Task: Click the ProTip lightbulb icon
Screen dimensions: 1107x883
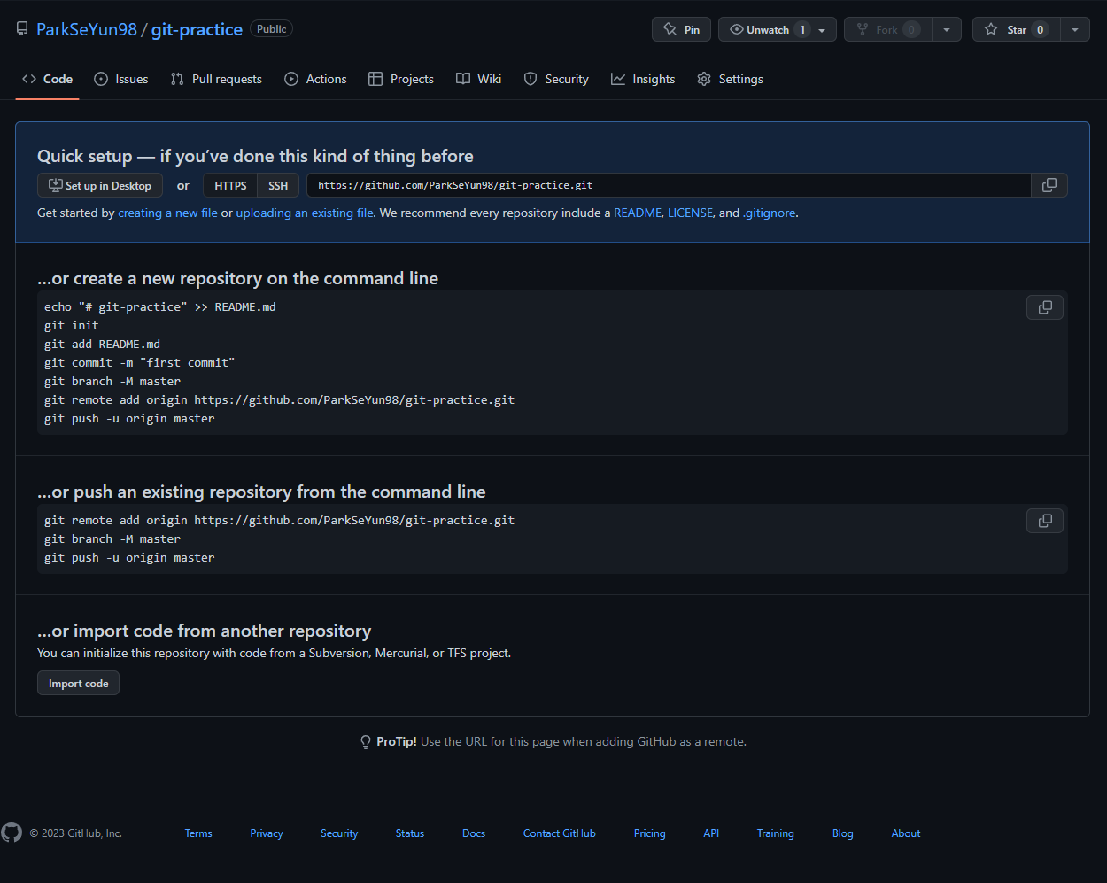Action: coord(366,742)
